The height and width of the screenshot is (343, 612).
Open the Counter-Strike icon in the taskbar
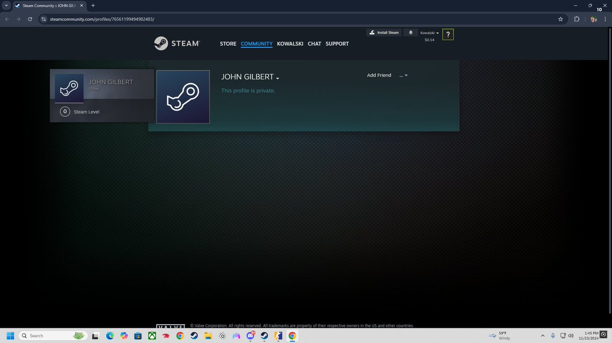coord(278,336)
